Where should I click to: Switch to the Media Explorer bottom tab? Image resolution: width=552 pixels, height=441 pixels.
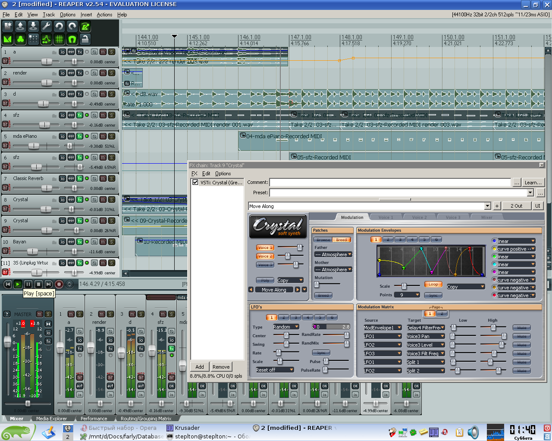pyautogui.click(x=51, y=418)
